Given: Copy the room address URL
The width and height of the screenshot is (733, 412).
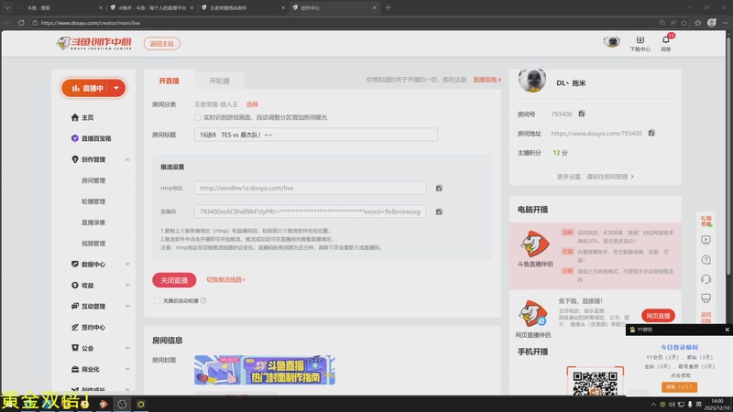Looking at the screenshot, I should point(651,133).
